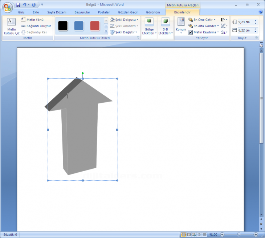265x238 pixels.
Task: Open Boyut dialog launcher
Action: point(257,38)
